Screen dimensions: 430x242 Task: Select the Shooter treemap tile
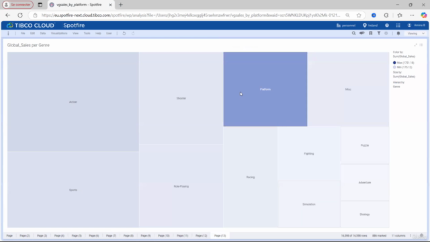(181, 98)
